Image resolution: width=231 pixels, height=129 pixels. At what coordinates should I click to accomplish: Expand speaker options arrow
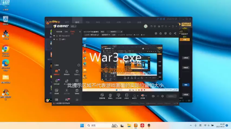[x=146, y=96]
